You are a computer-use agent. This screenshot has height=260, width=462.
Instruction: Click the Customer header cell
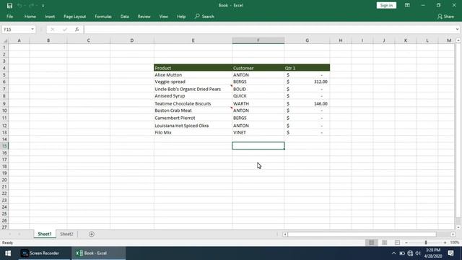pyautogui.click(x=258, y=68)
